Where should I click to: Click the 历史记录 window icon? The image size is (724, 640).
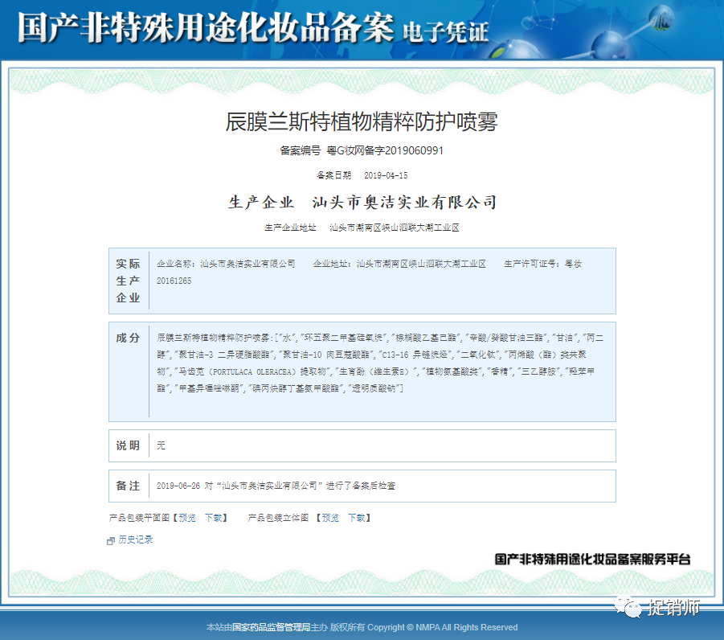[x=110, y=540]
